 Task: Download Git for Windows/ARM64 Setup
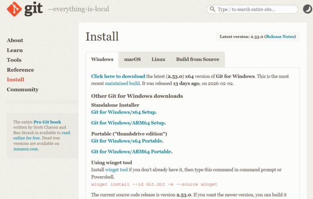[x=128, y=123]
